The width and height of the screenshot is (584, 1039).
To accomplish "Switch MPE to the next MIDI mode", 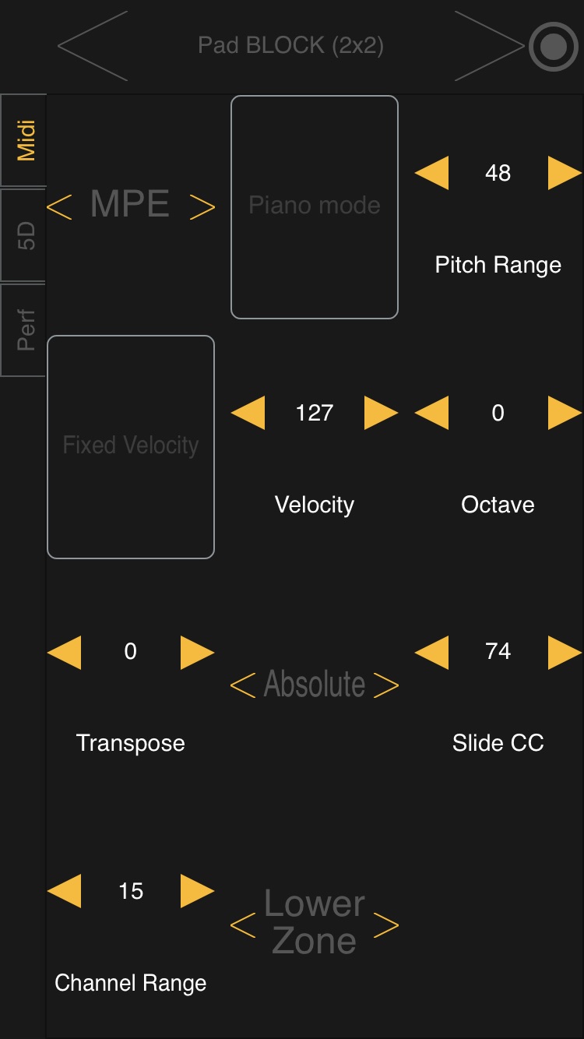I will point(204,205).
